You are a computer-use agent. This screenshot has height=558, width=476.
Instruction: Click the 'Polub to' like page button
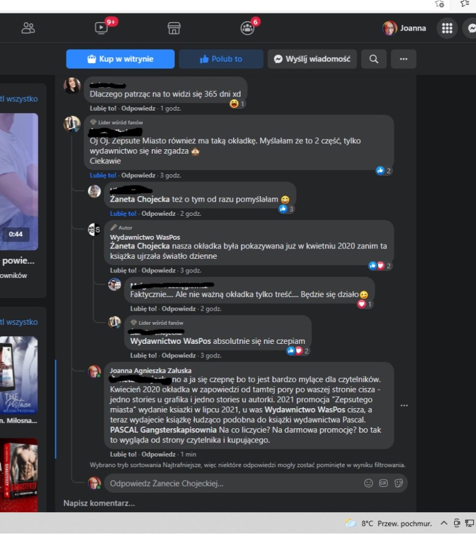pyautogui.click(x=221, y=59)
